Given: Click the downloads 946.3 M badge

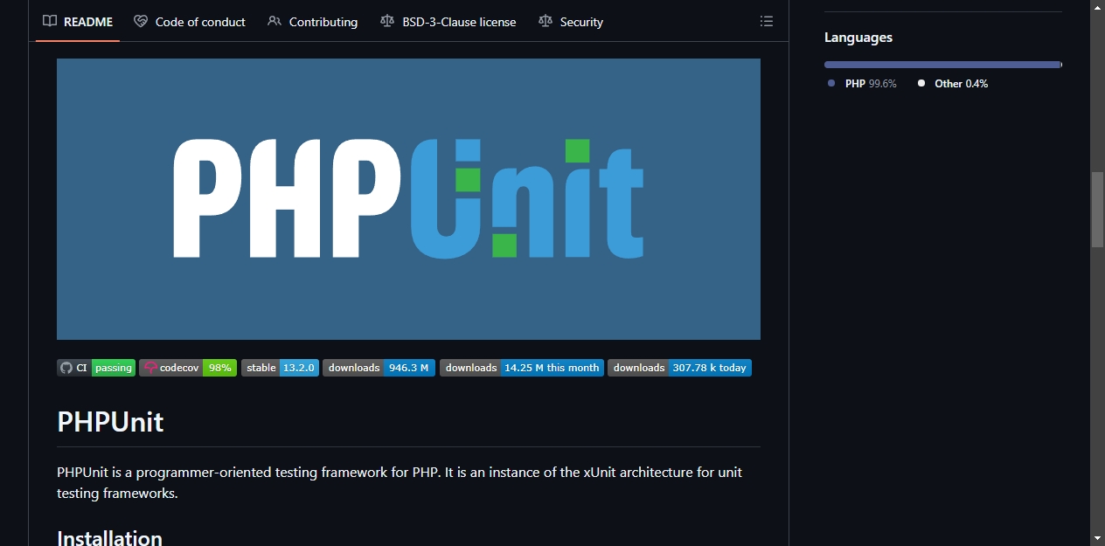Looking at the screenshot, I should coord(379,368).
